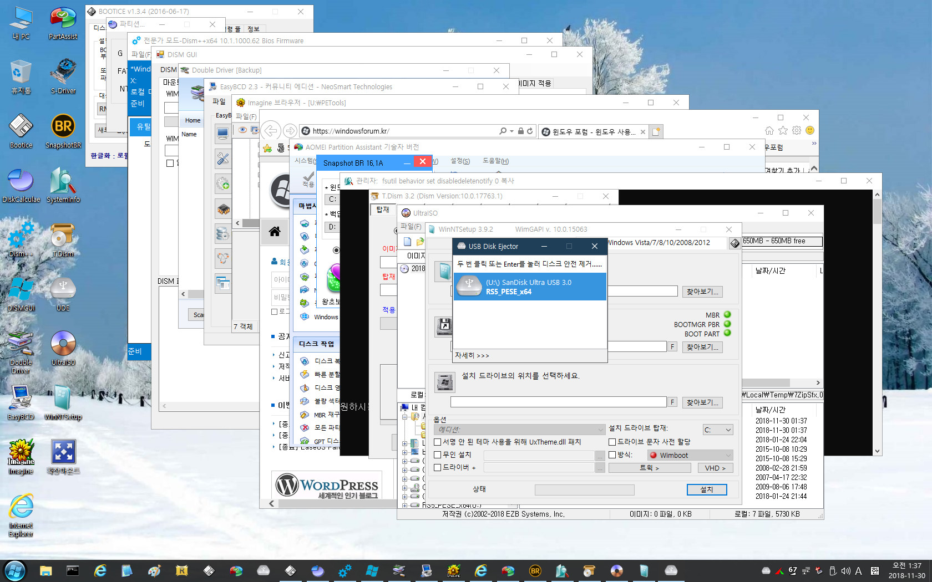This screenshot has width=932, height=582.
Task: Click the console window vertical scrollbar
Action: pos(877,323)
